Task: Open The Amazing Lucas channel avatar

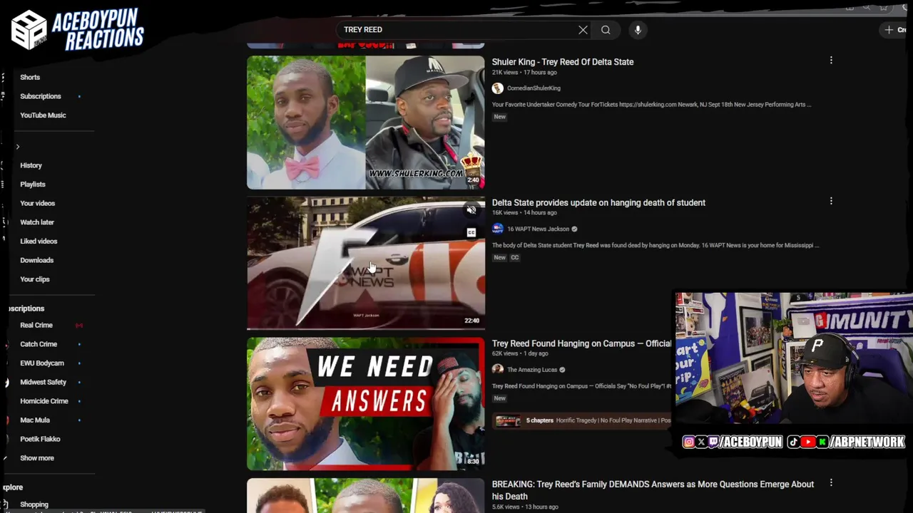Action: [x=498, y=370]
